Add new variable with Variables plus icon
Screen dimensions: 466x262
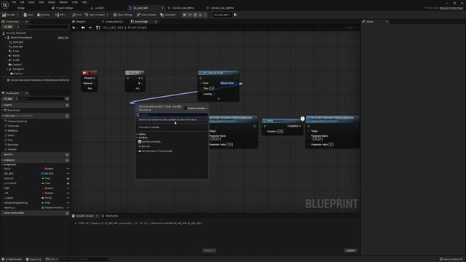[67, 160]
